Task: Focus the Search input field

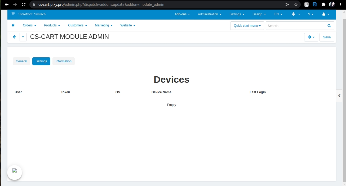Action: [x=295, y=26]
